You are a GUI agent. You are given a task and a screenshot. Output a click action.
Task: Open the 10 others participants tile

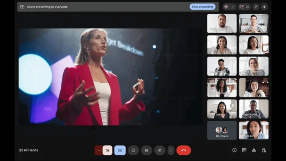coord(222,130)
